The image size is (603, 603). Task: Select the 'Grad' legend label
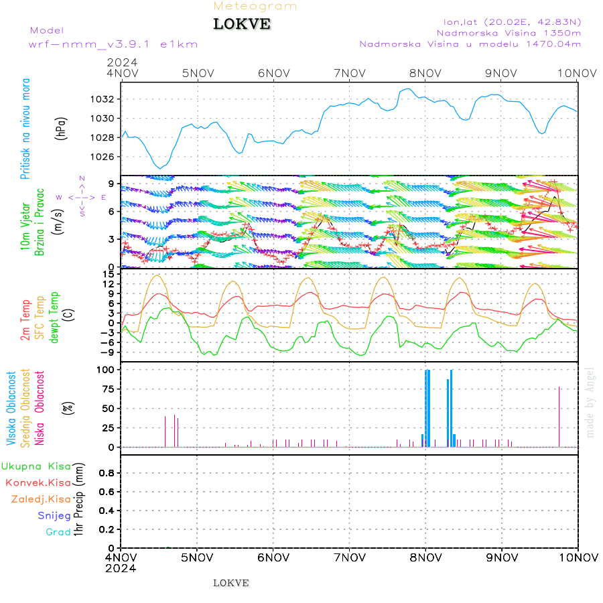click(x=58, y=532)
